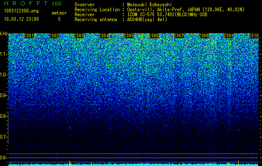Image resolution: width=262 pixels, height=166 pixels.
Task: Click the 0.9 frequency axis value
Action: pyautogui.click(x=3, y=95)
